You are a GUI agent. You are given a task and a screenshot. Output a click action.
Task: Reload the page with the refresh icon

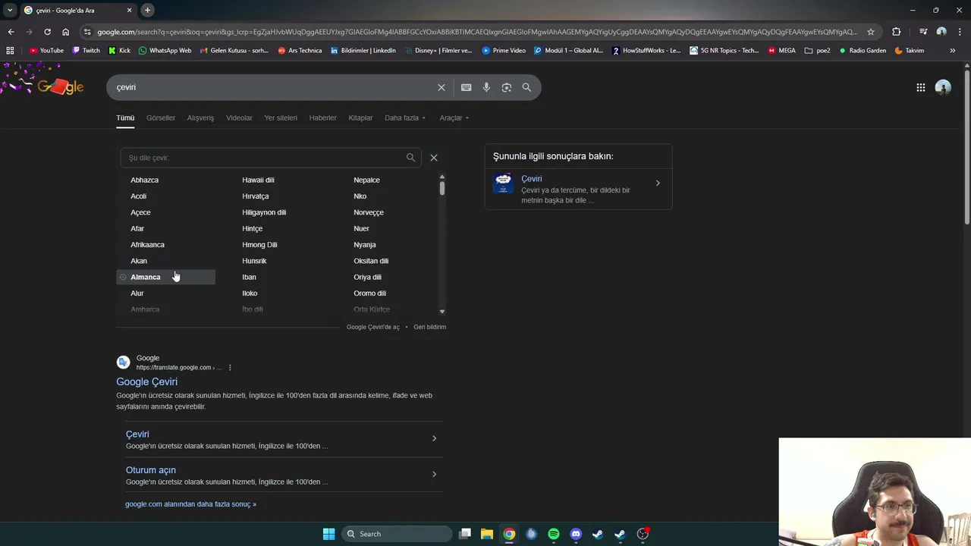[x=47, y=32]
